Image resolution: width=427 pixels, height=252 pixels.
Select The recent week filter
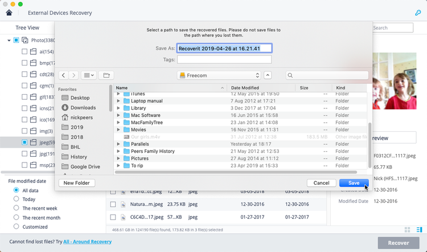(17, 208)
